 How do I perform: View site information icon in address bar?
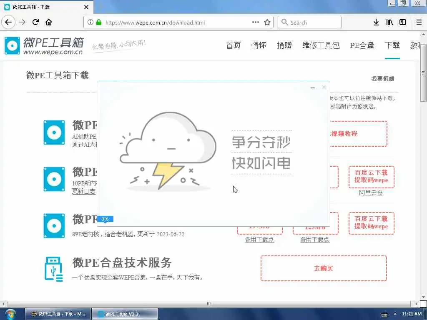(90, 22)
